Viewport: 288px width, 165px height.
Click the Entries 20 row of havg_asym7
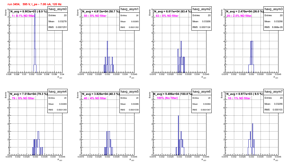pyautogui.click(x=274, y=98)
